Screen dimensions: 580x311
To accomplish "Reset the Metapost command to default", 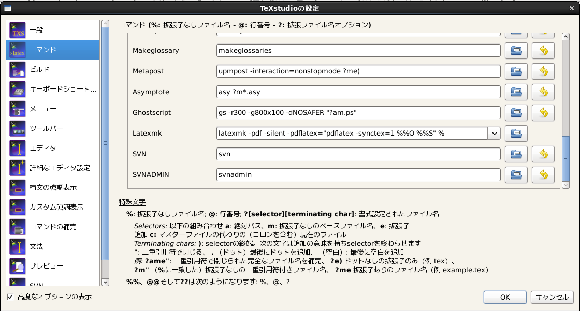I will click(x=543, y=71).
